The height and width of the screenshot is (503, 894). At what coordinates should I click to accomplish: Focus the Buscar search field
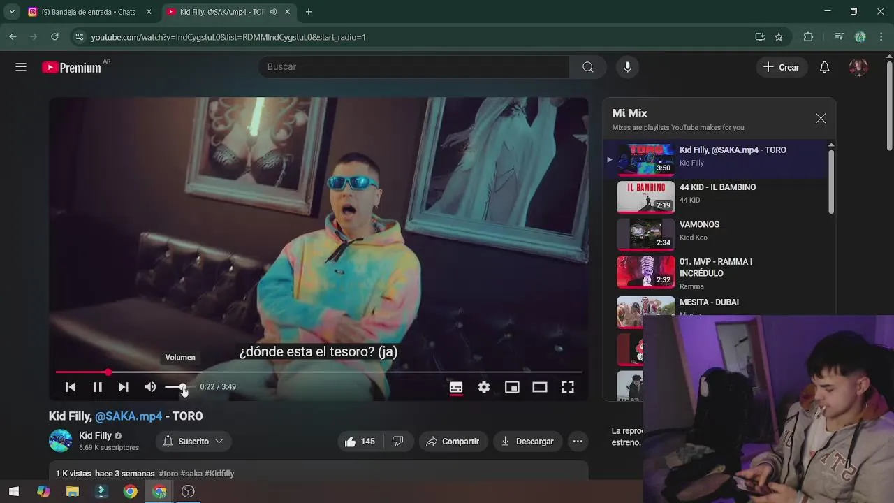pyautogui.click(x=413, y=67)
